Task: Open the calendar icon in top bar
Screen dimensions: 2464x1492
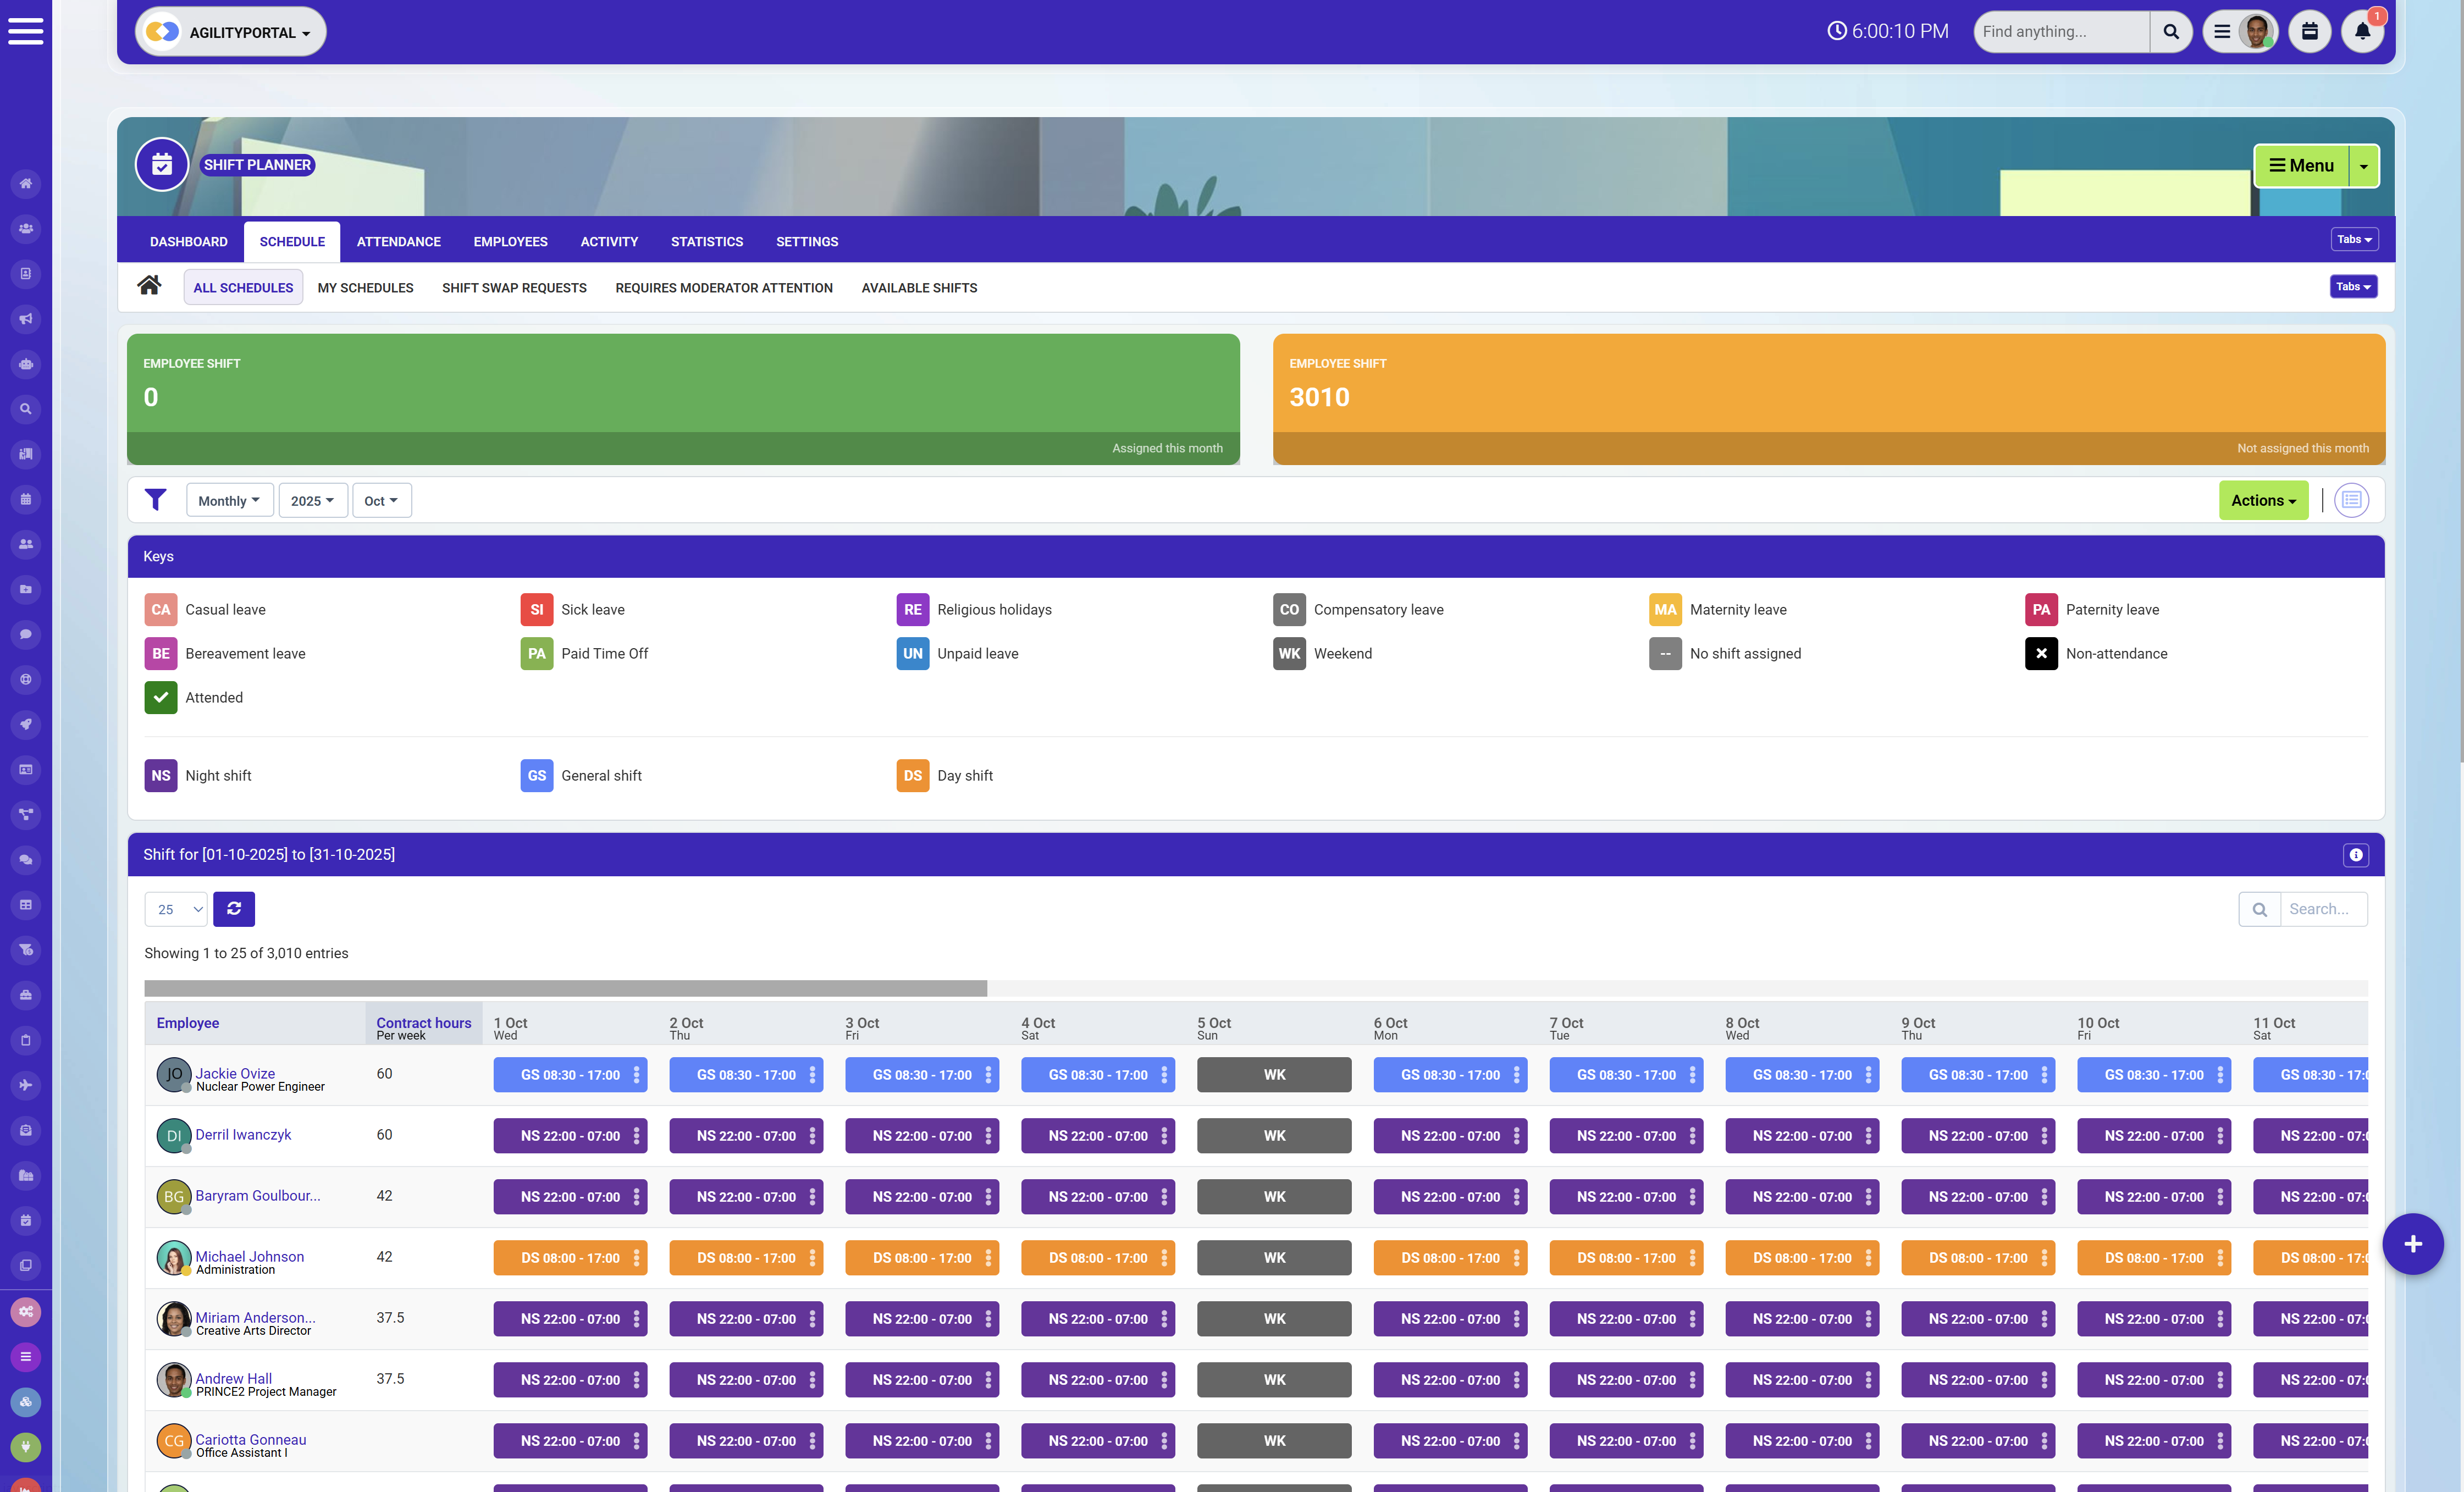Action: 2309,31
